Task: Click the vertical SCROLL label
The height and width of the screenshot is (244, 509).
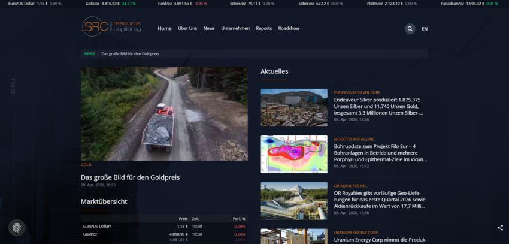Action: (x=13, y=86)
